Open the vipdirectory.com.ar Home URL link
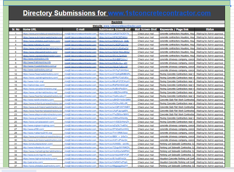234x172 pixels. pyautogui.click(x=38, y=70)
